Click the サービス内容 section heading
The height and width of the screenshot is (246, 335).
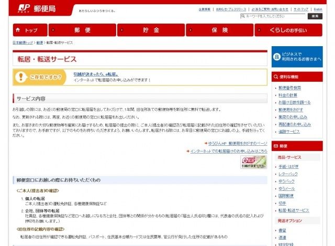[31, 99]
